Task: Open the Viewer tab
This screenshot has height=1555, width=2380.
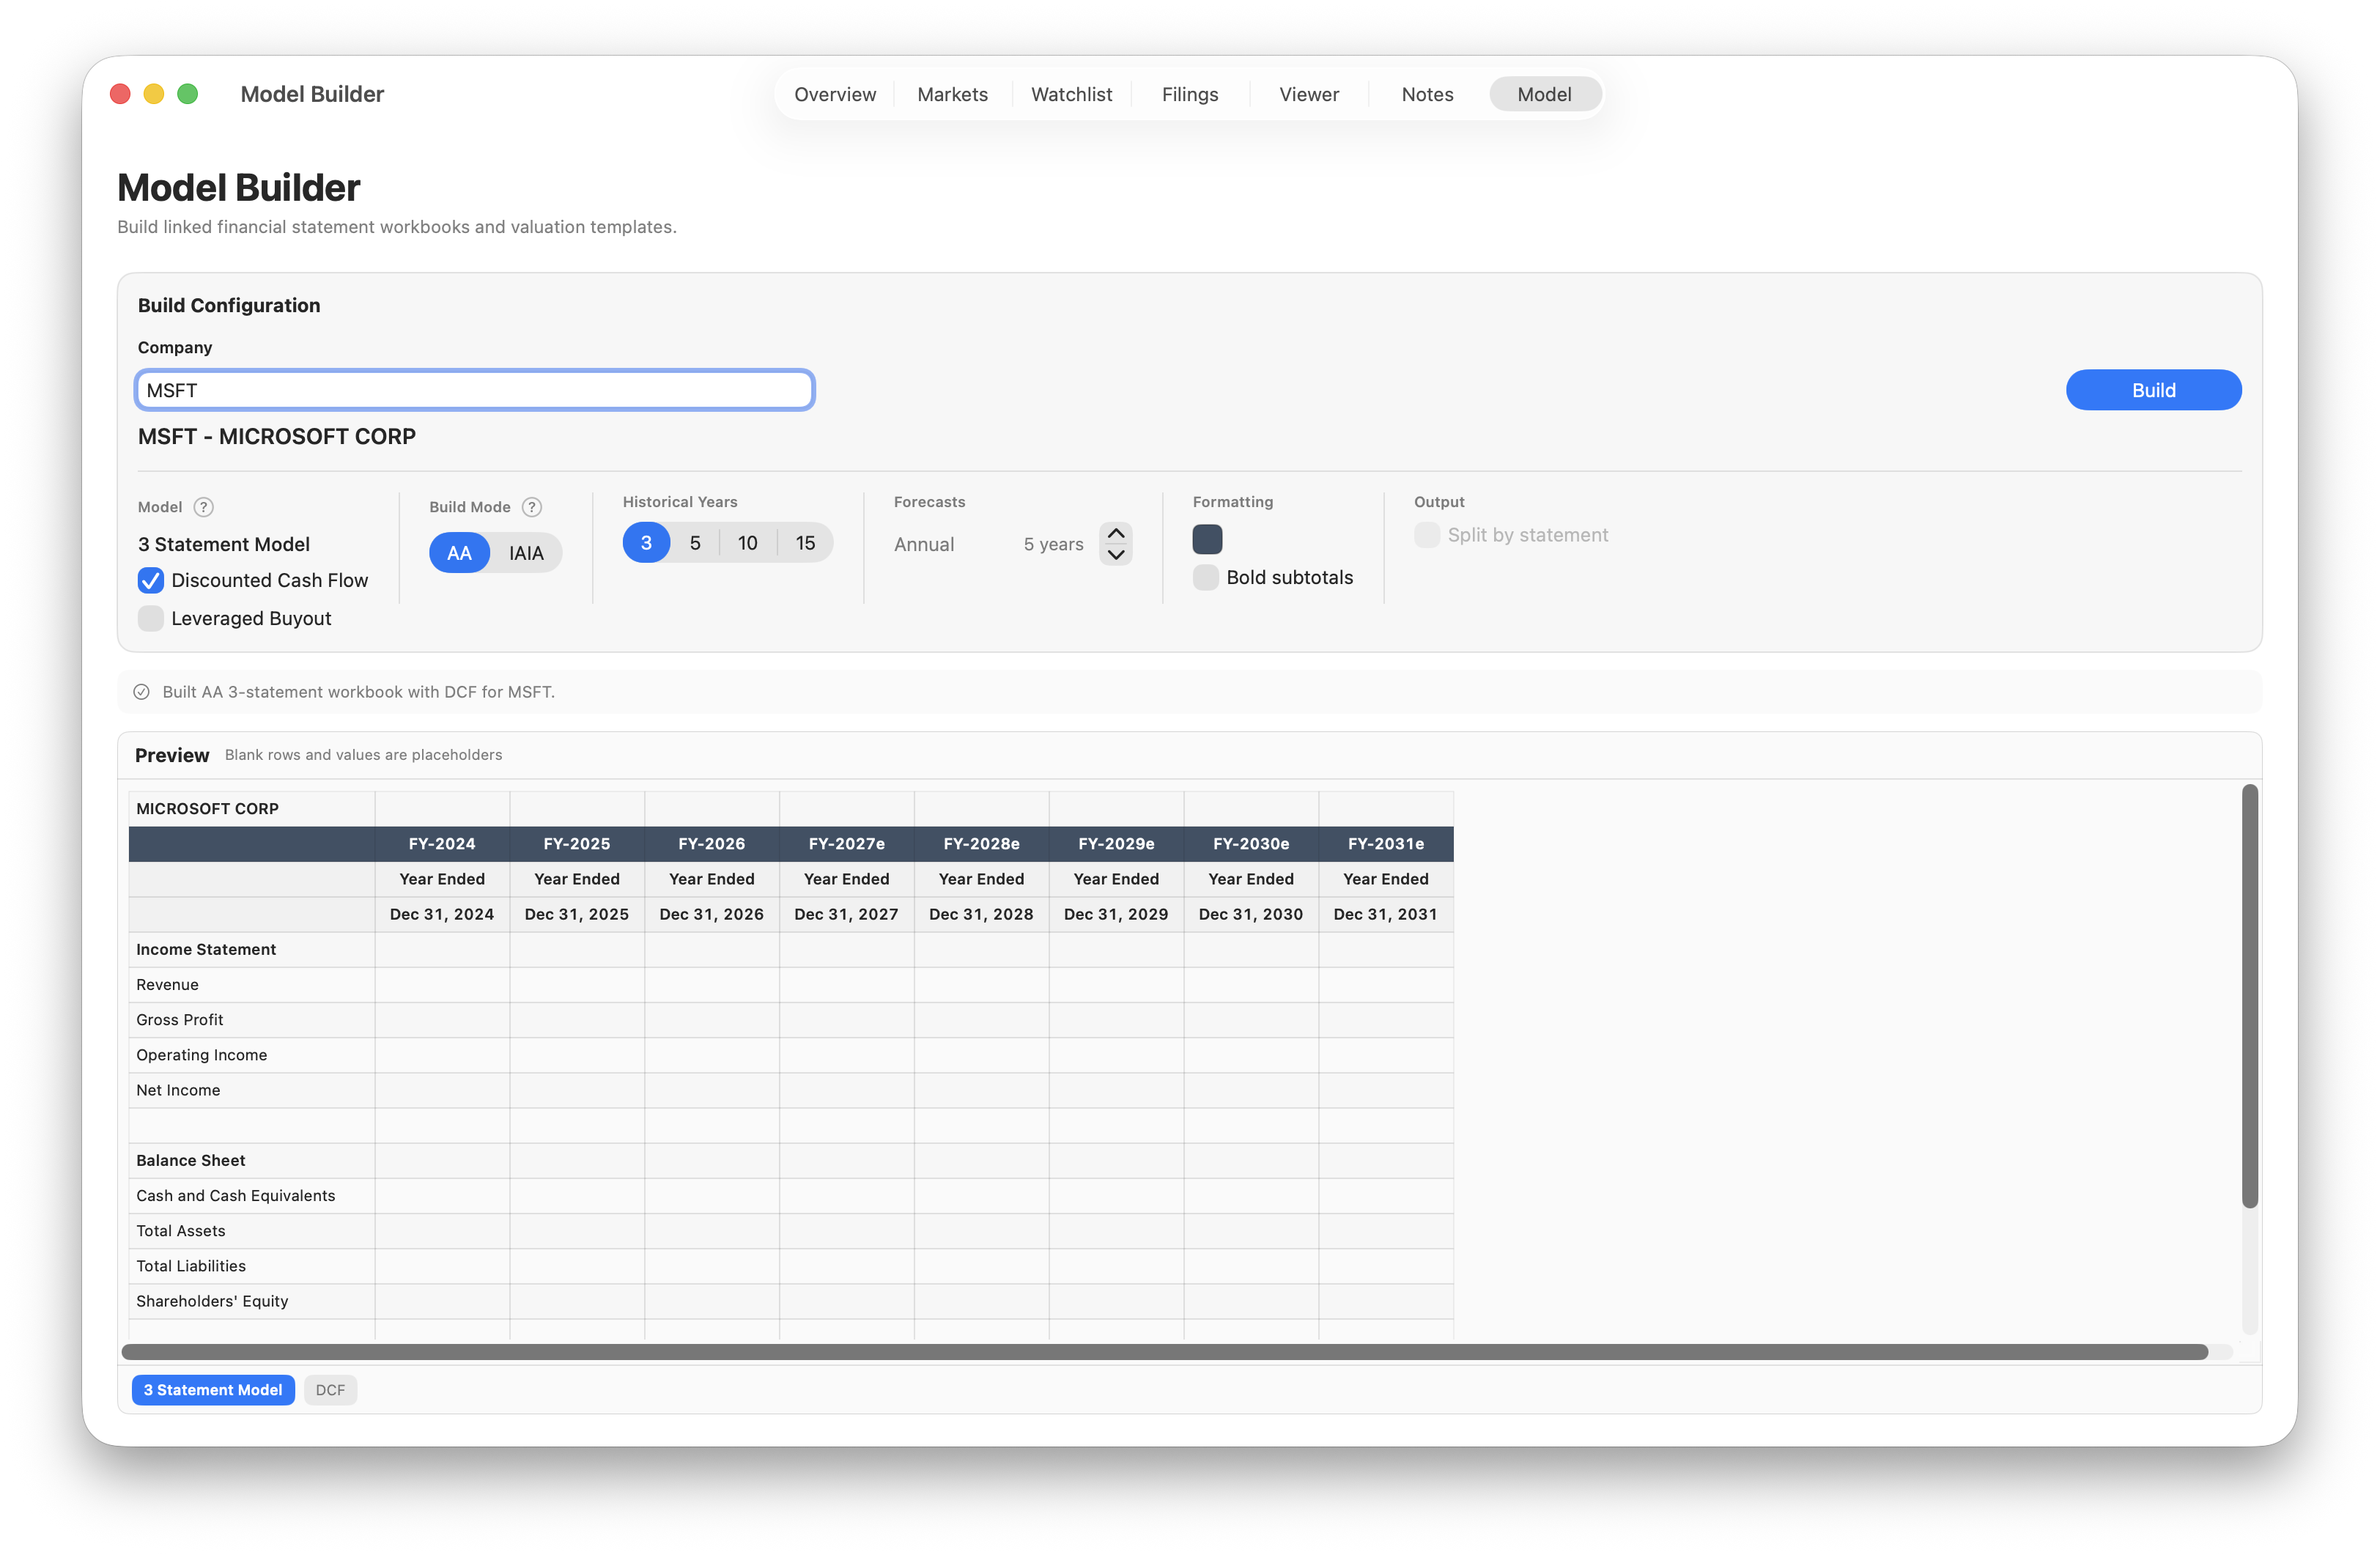Action: (1309, 94)
